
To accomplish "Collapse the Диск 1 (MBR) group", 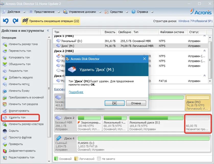I will click(x=205, y=36).
